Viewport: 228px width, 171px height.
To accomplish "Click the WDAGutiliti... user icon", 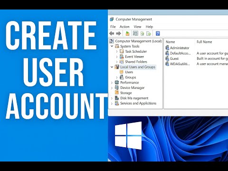I will (167, 64).
